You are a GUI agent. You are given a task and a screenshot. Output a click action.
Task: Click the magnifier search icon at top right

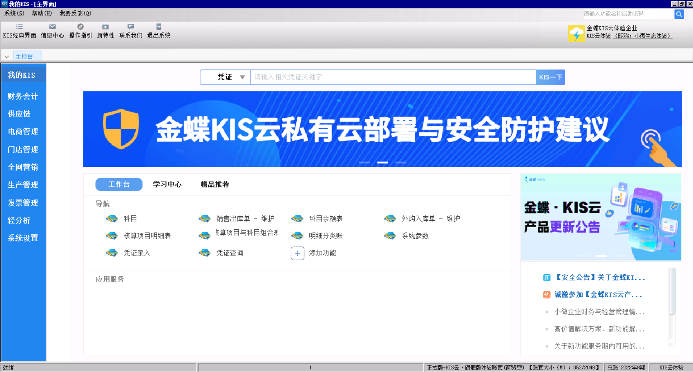(679, 14)
